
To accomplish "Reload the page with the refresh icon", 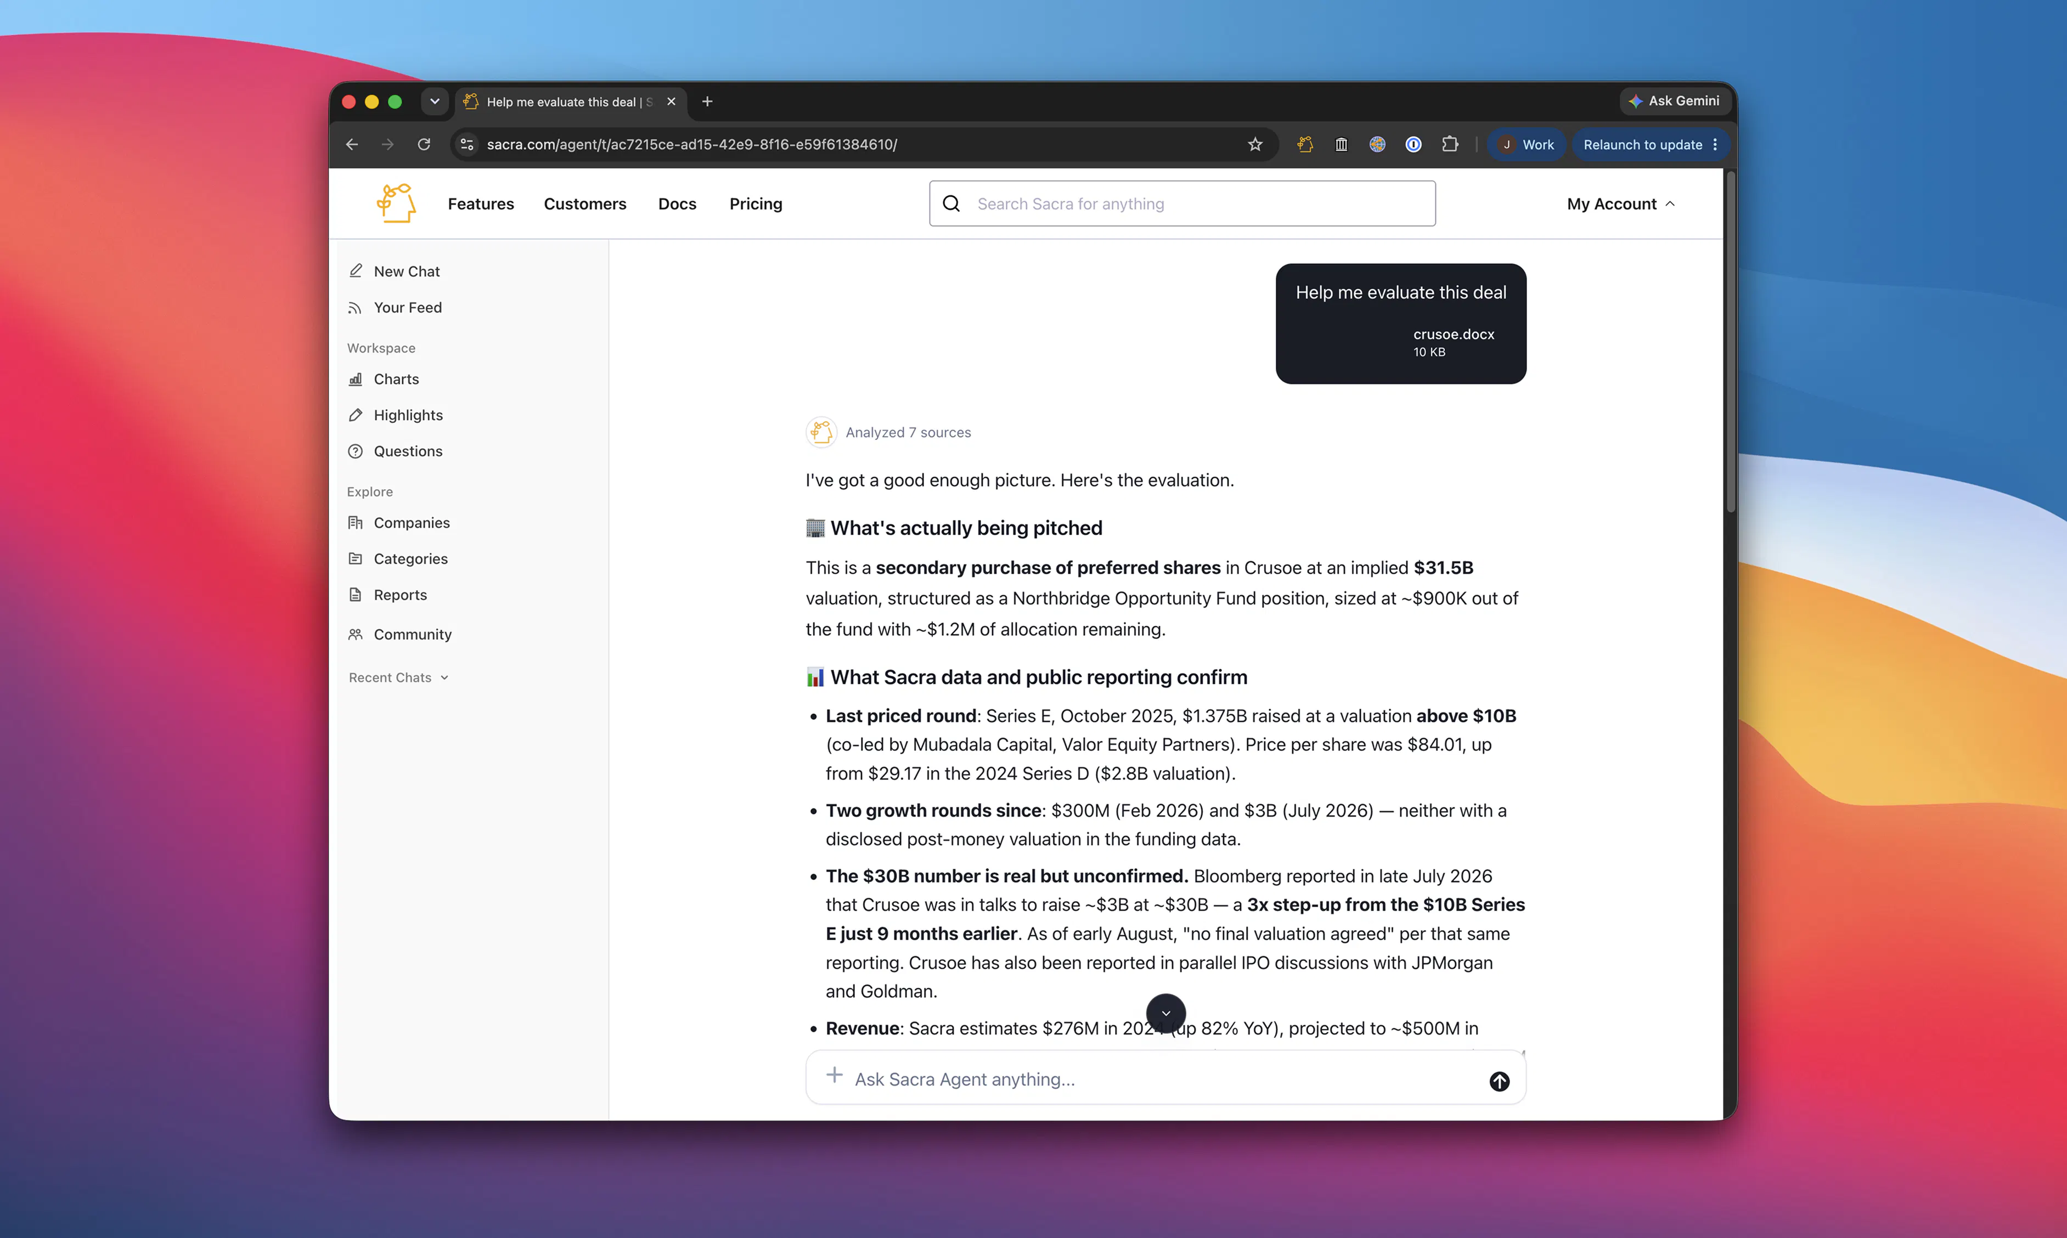I will point(424,144).
